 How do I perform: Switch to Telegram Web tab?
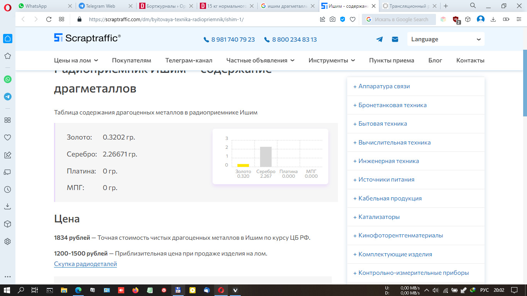click(x=105, y=6)
